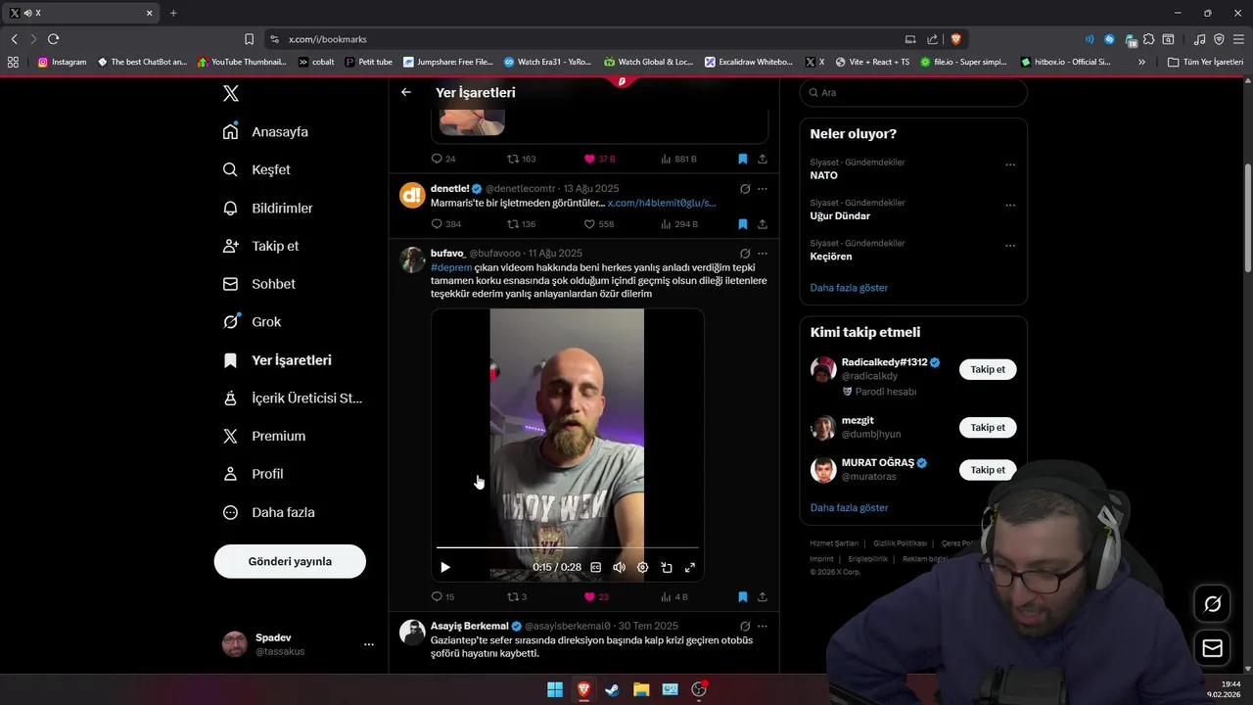Screen dimensions: 1253x705
Task: Click Daha fazla göster under who to follow
Action: tap(849, 507)
